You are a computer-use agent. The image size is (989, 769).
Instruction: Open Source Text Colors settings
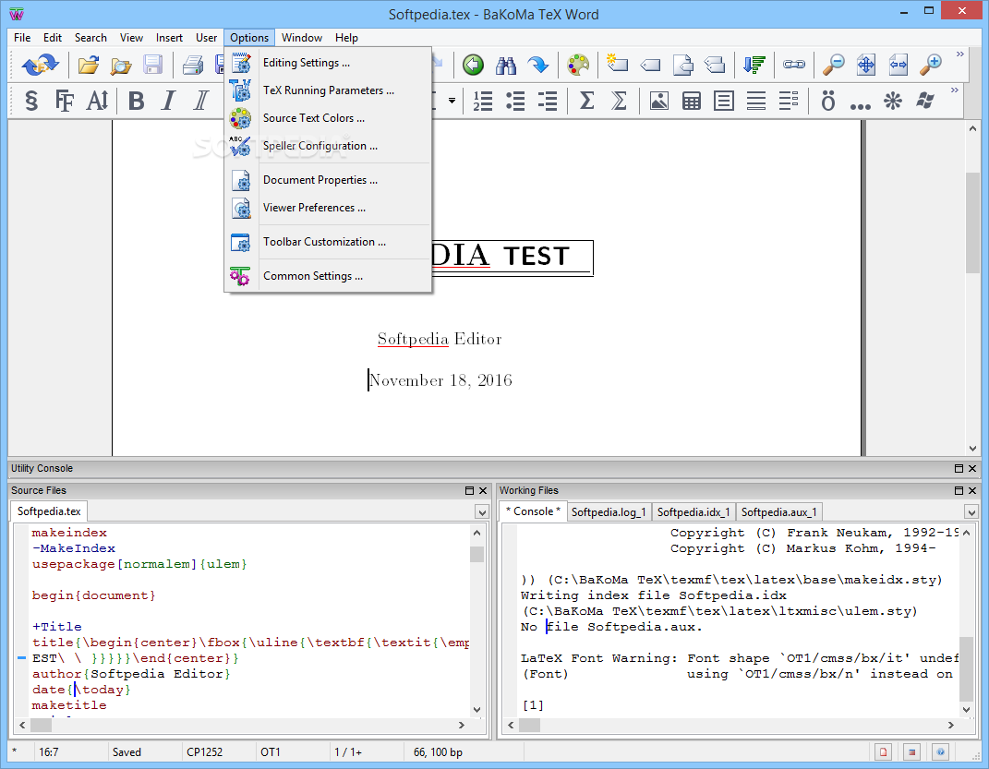point(328,118)
